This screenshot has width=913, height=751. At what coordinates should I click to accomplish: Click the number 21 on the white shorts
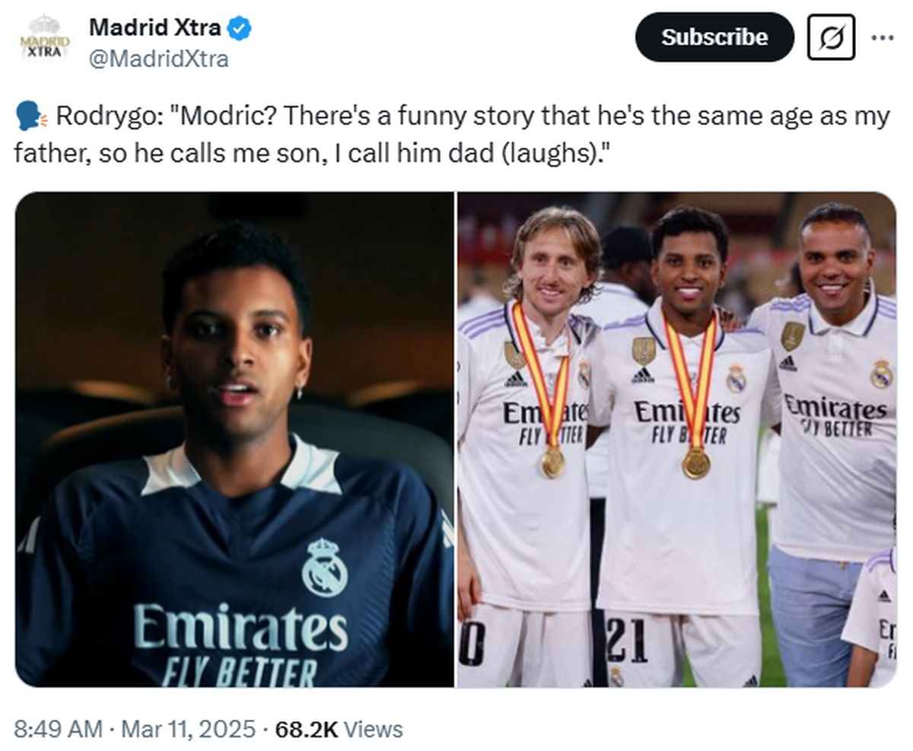click(x=627, y=640)
